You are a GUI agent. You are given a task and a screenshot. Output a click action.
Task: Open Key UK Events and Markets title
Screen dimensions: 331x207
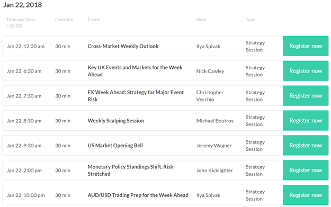pos(135,71)
